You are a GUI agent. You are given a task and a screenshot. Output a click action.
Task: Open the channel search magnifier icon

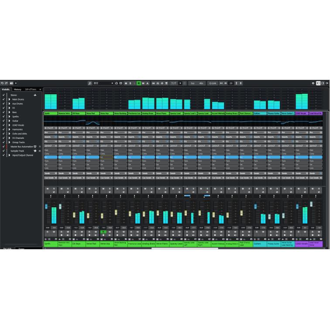[x=89, y=83]
